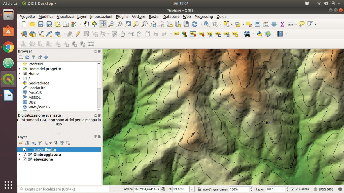The image size is (344, 193).
Task: Open the text annotation dropdown arrow
Action: click(x=316, y=24)
